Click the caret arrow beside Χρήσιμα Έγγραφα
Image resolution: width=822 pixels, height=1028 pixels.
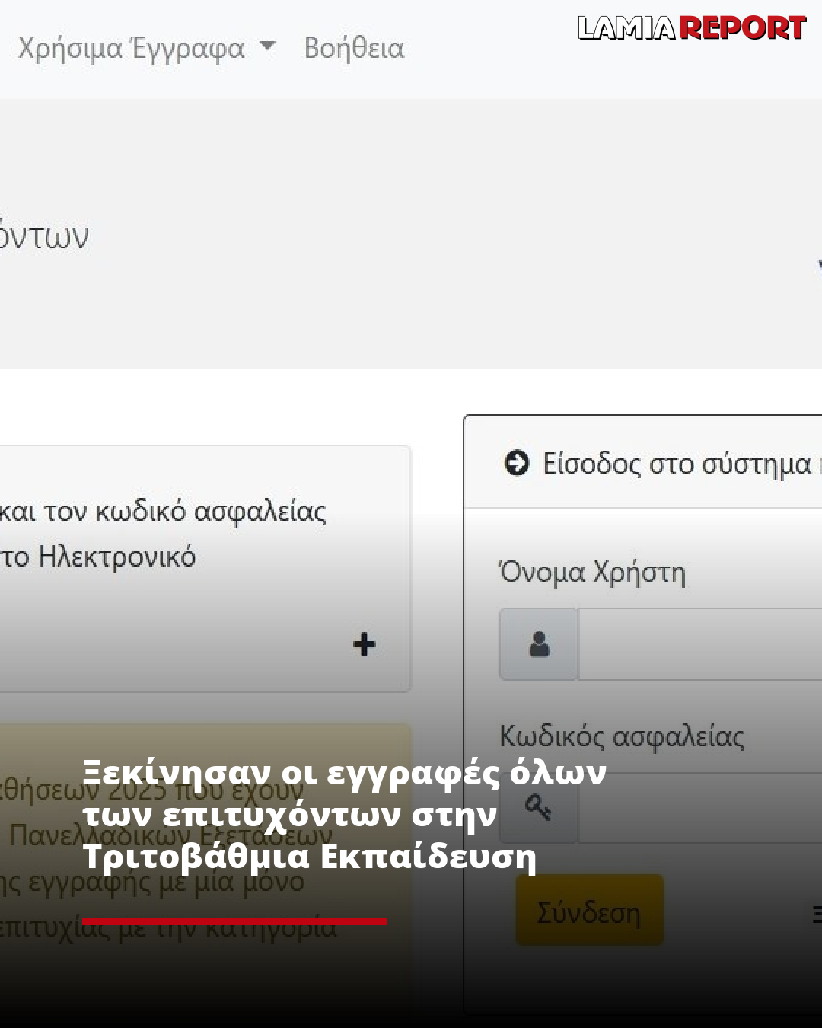pyautogui.click(x=267, y=46)
